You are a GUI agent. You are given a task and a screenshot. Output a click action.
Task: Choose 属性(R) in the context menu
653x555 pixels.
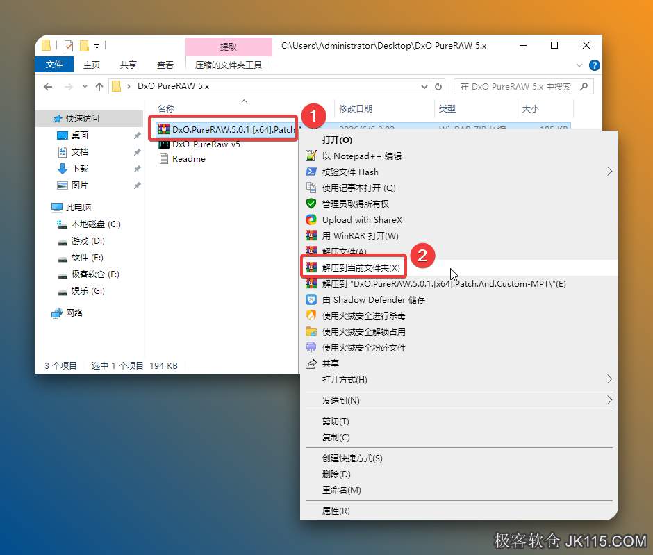click(x=459, y=511)
